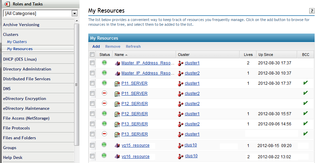Viewport: 316px width, 163px height.
Task: Click offline status icon for P13_SERVER on cluster1
Action: [104, 134]
